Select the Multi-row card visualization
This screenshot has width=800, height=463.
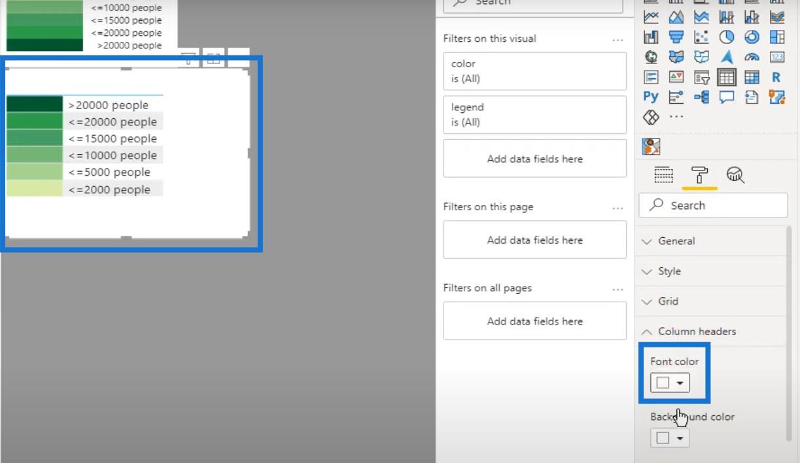651,77
